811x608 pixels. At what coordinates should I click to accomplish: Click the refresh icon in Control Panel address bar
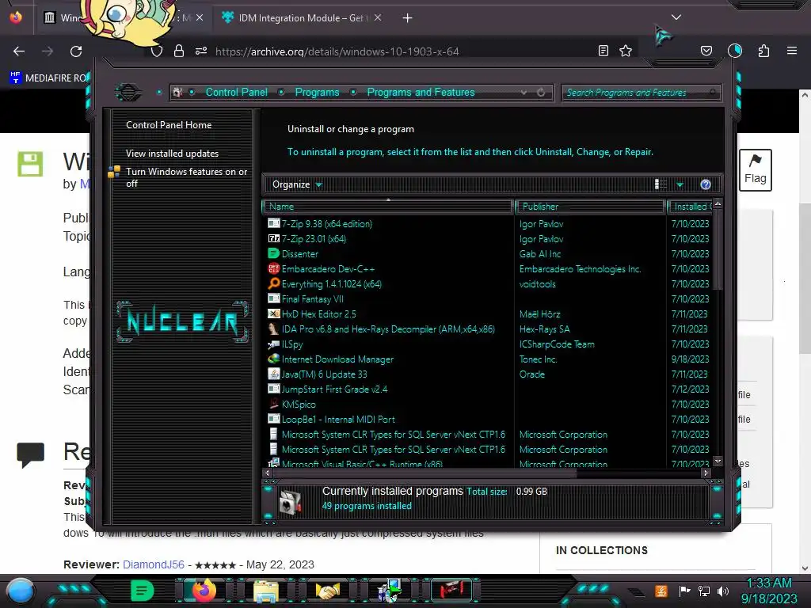tap(540, 92)
